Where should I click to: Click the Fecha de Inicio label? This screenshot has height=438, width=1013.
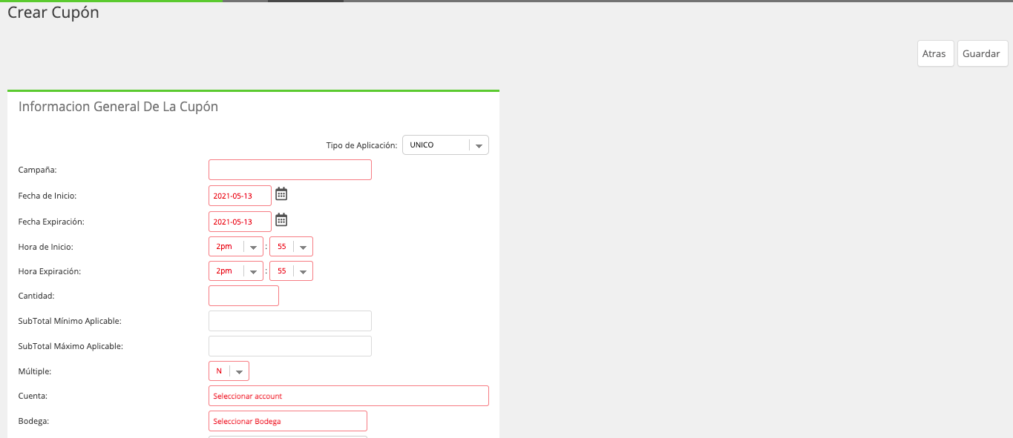[47, 196]
